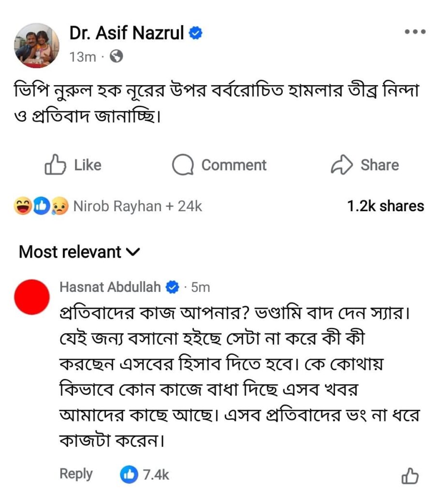438x495 pixels.
Task: Click Dr. Asif Nazrul's profile picture
Action: [37, 45]
